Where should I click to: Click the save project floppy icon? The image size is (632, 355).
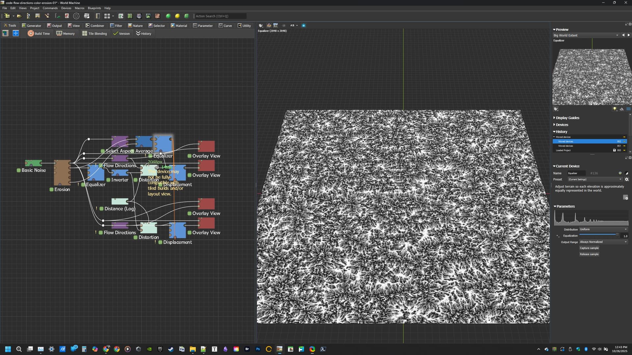pyautogui.click(x=38, y=16)
